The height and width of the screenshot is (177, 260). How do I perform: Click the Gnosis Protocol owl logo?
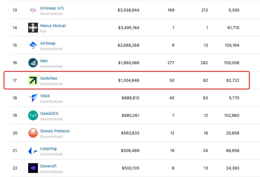tap(33, 133)
